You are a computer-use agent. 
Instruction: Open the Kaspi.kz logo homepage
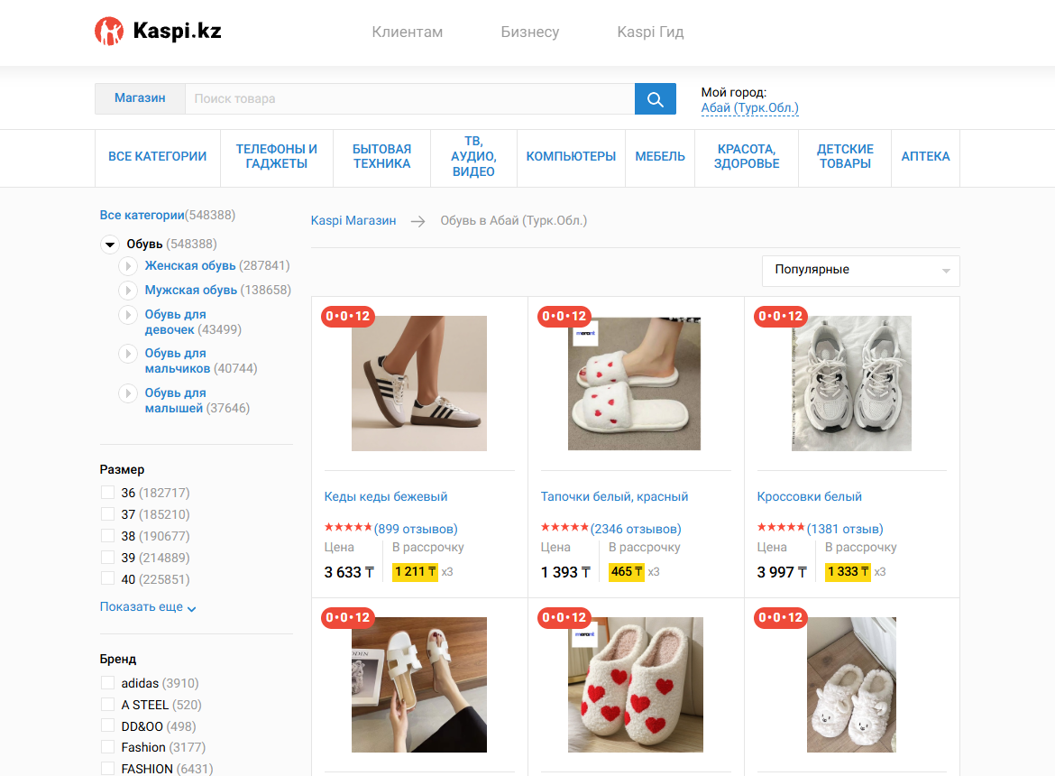[x=158, y=31]
